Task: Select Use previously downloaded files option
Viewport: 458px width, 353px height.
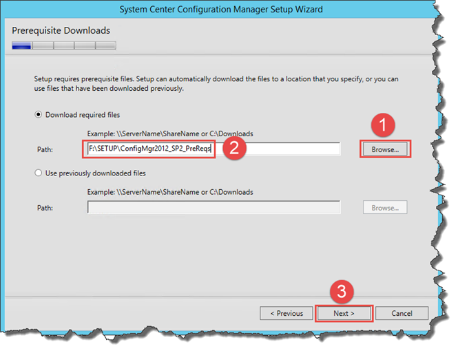Action: point(39,173)
